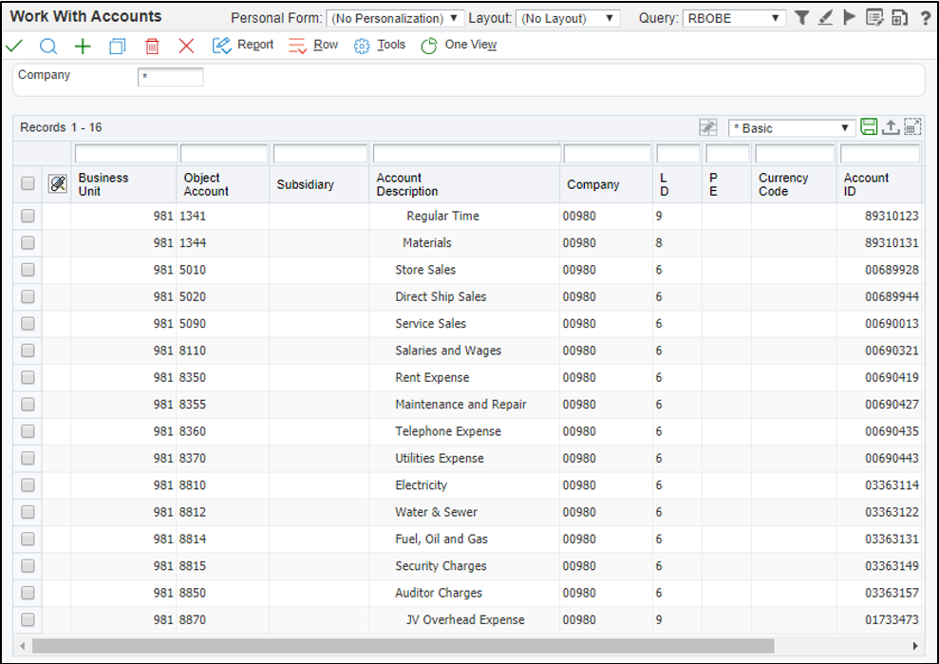
Task: Run the query using the flag icon
Action: [x=849, y=17]
